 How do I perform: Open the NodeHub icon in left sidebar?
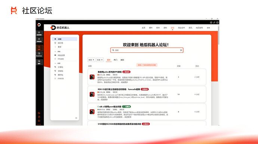click(x=39, y=54)
